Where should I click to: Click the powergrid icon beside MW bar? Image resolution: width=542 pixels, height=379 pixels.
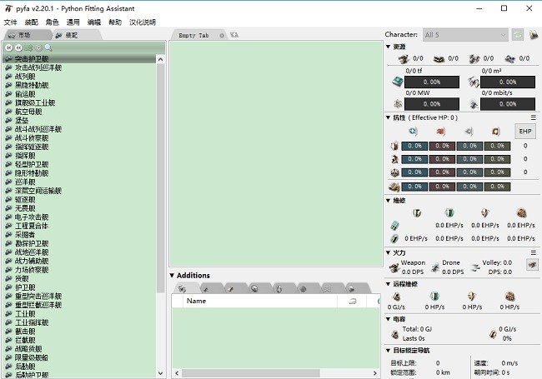point(398,103)
